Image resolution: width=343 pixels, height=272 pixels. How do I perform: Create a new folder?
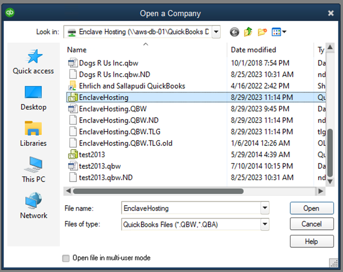(x=262, y=32)
